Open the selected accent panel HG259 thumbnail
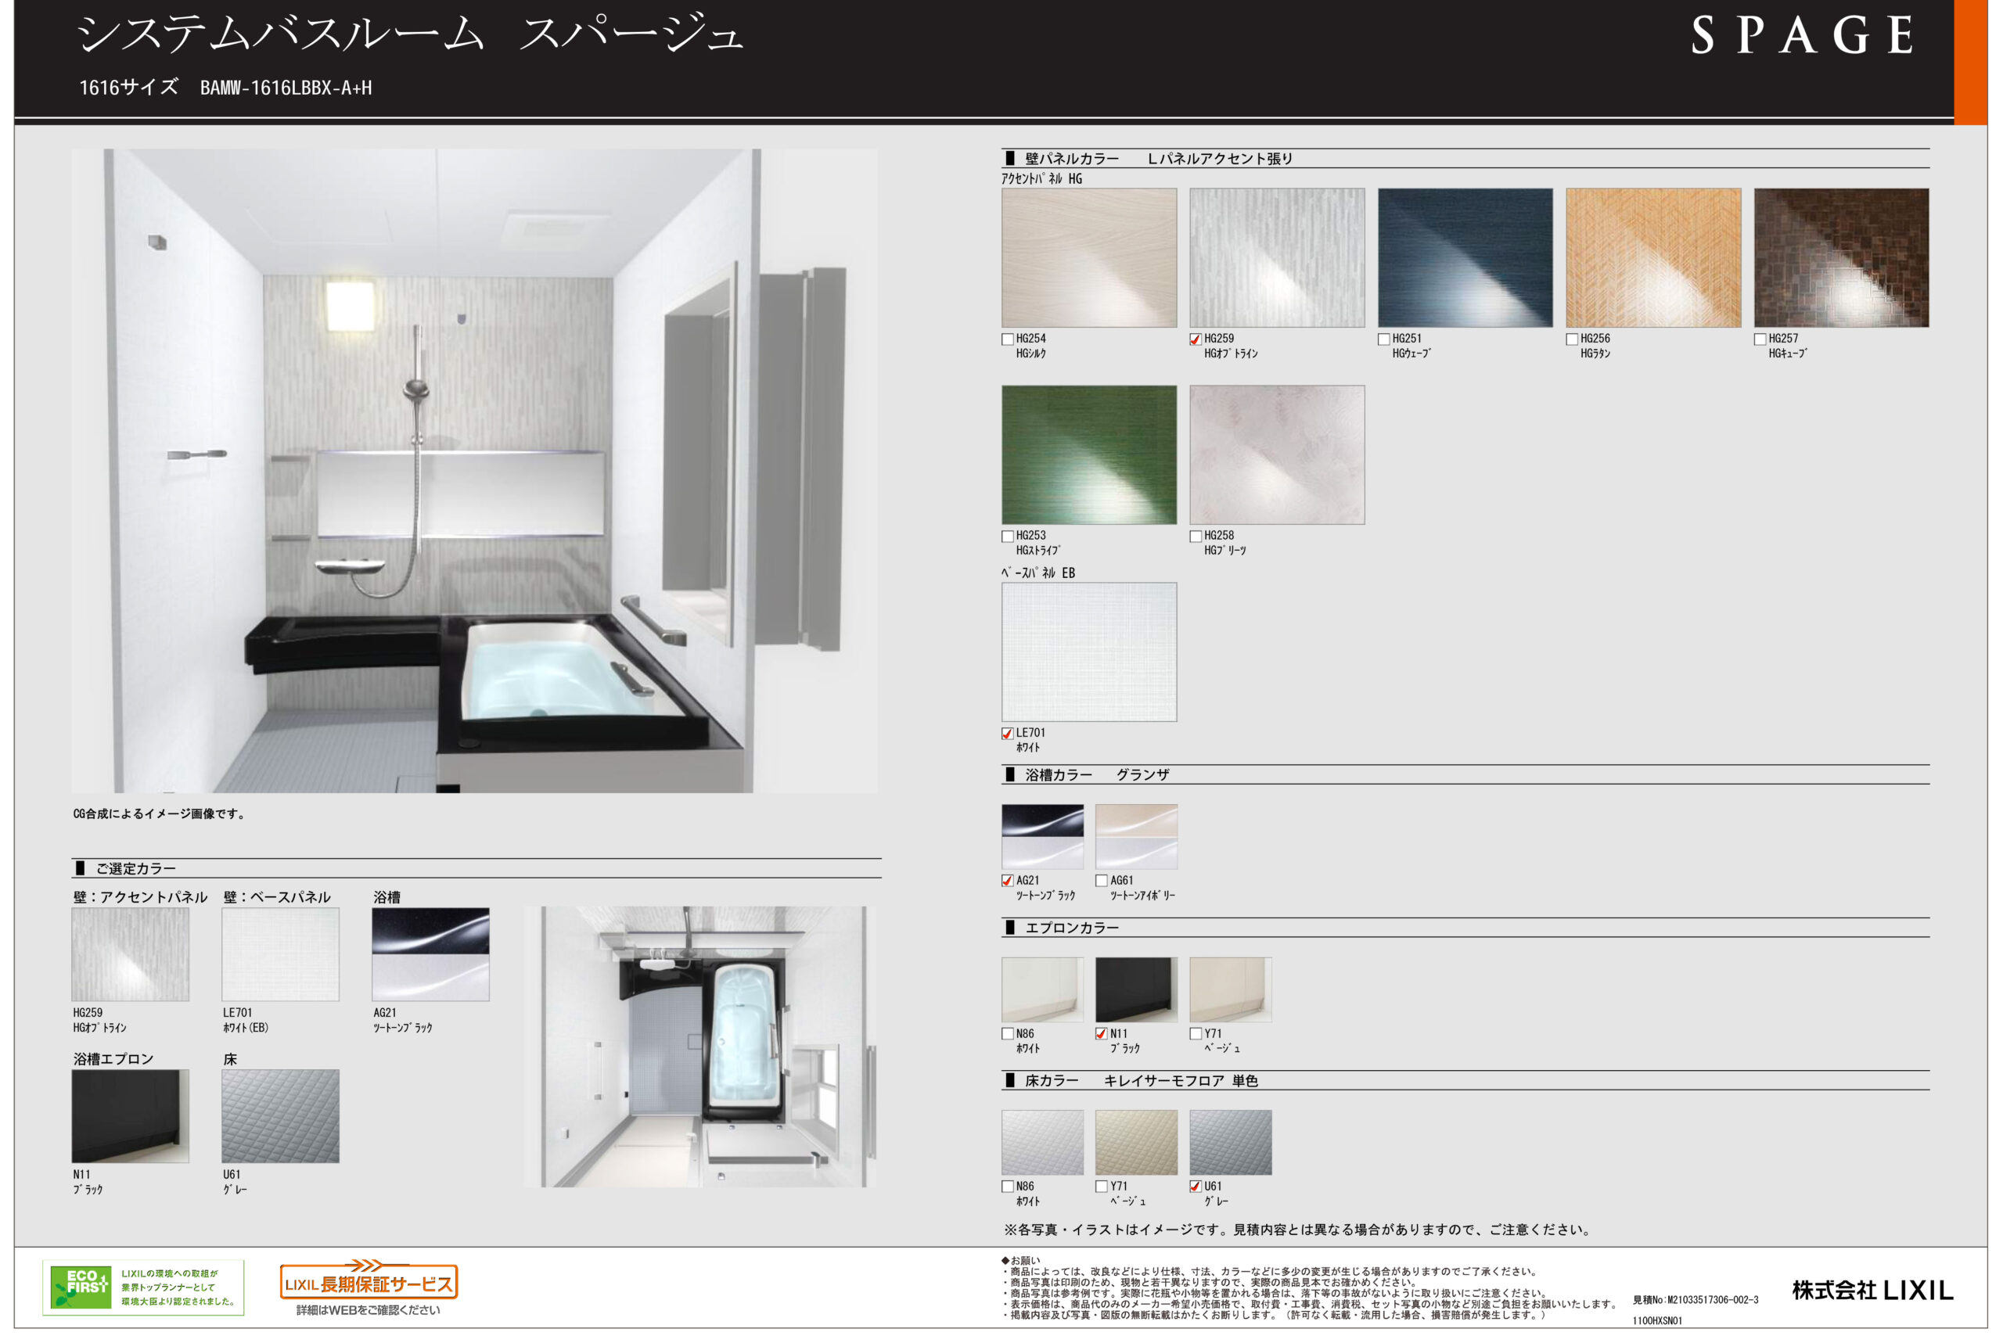This screenshot has height=1343, width=2003. click(x=130, y=954)
